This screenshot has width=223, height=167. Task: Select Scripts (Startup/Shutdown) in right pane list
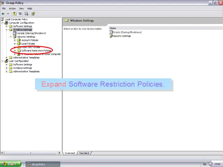(x=127, y=32)
